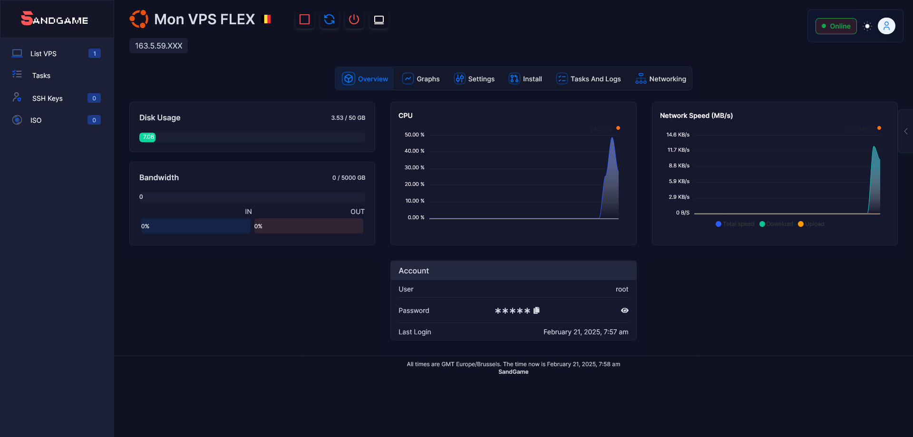The width and height of the screenshot is (913, 437).
Task: Open List VPS from the sidebar
Action: tap(44, 53)
